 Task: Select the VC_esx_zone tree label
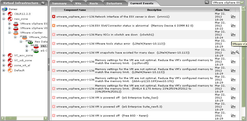(24, 55)
